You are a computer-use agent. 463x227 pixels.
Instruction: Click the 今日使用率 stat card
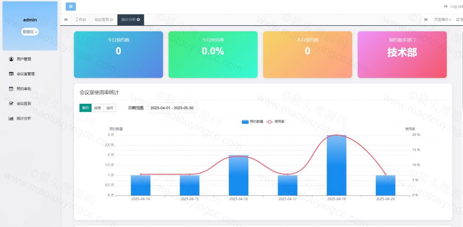pos(213,55)
